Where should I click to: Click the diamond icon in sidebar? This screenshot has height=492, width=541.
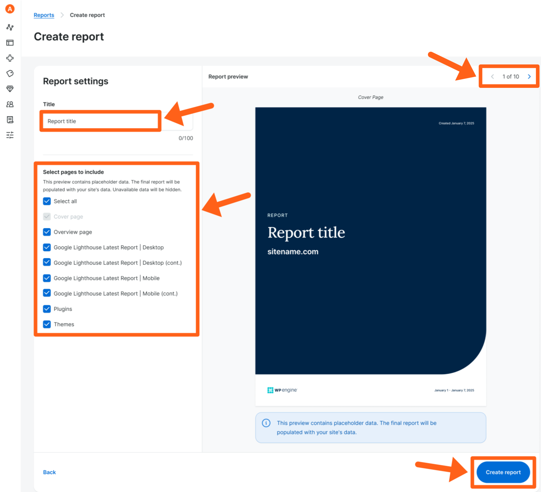[10, 89]
